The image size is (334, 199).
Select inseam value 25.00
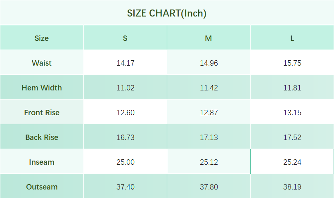point(126,162)
